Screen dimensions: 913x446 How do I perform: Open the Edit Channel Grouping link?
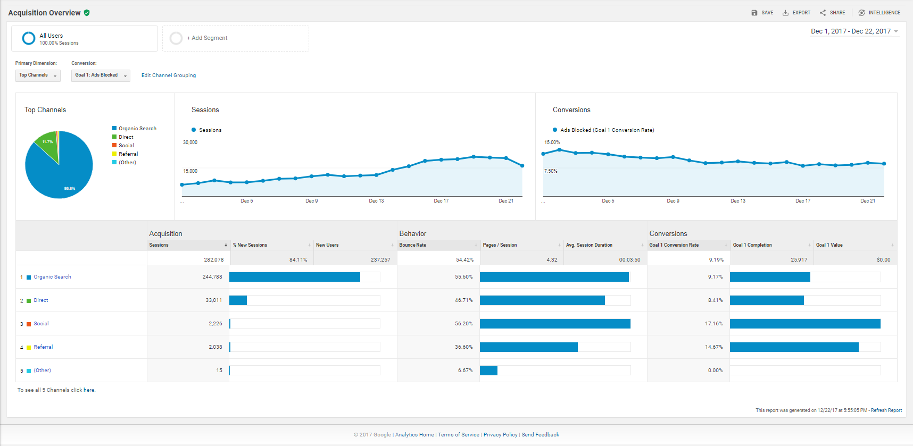click(169, 75)
